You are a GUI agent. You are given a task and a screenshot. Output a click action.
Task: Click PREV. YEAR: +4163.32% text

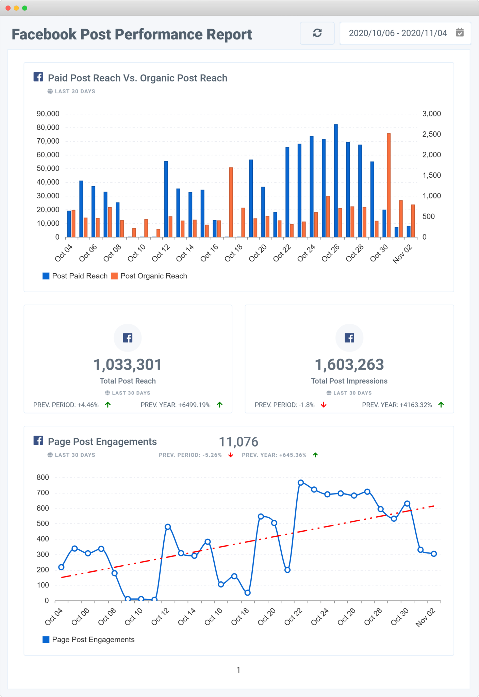click(397, 405)
